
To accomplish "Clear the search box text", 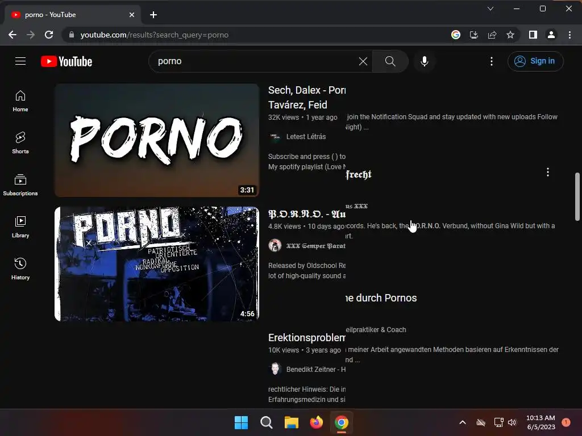I will tap(363, 61).
